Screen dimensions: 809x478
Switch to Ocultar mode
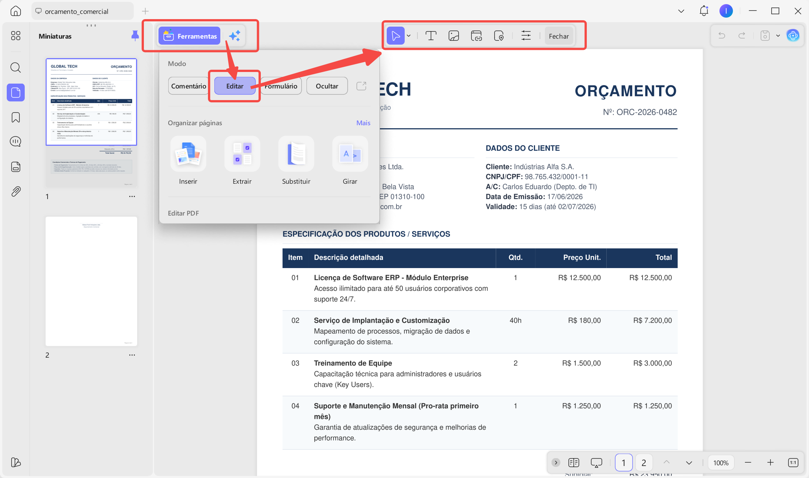[327, 86]
